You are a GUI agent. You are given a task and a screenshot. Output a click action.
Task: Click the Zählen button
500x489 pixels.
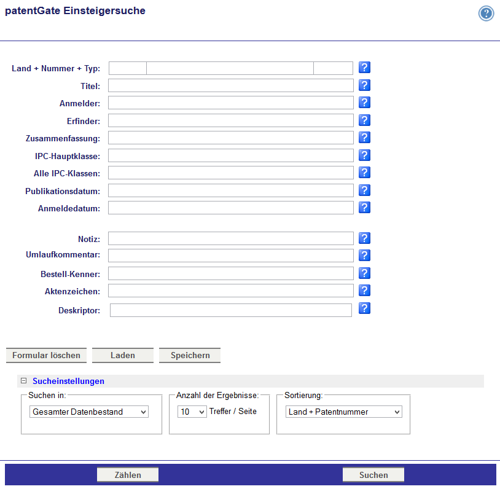coord(128,475)
